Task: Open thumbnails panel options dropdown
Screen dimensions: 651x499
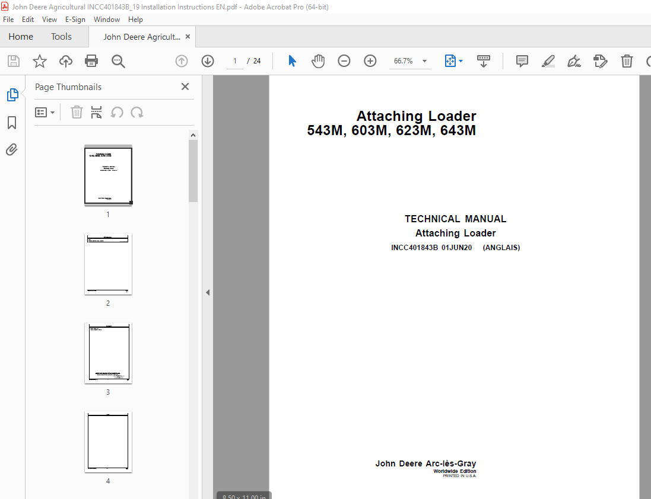Action: pos(45,113)
